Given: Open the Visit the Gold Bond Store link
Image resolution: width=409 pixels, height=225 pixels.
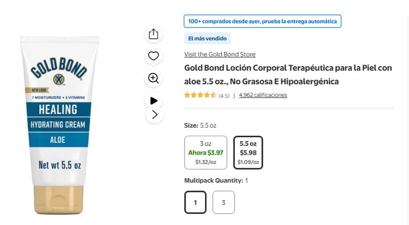Looking at the screenshot, I should coord(219,55).
